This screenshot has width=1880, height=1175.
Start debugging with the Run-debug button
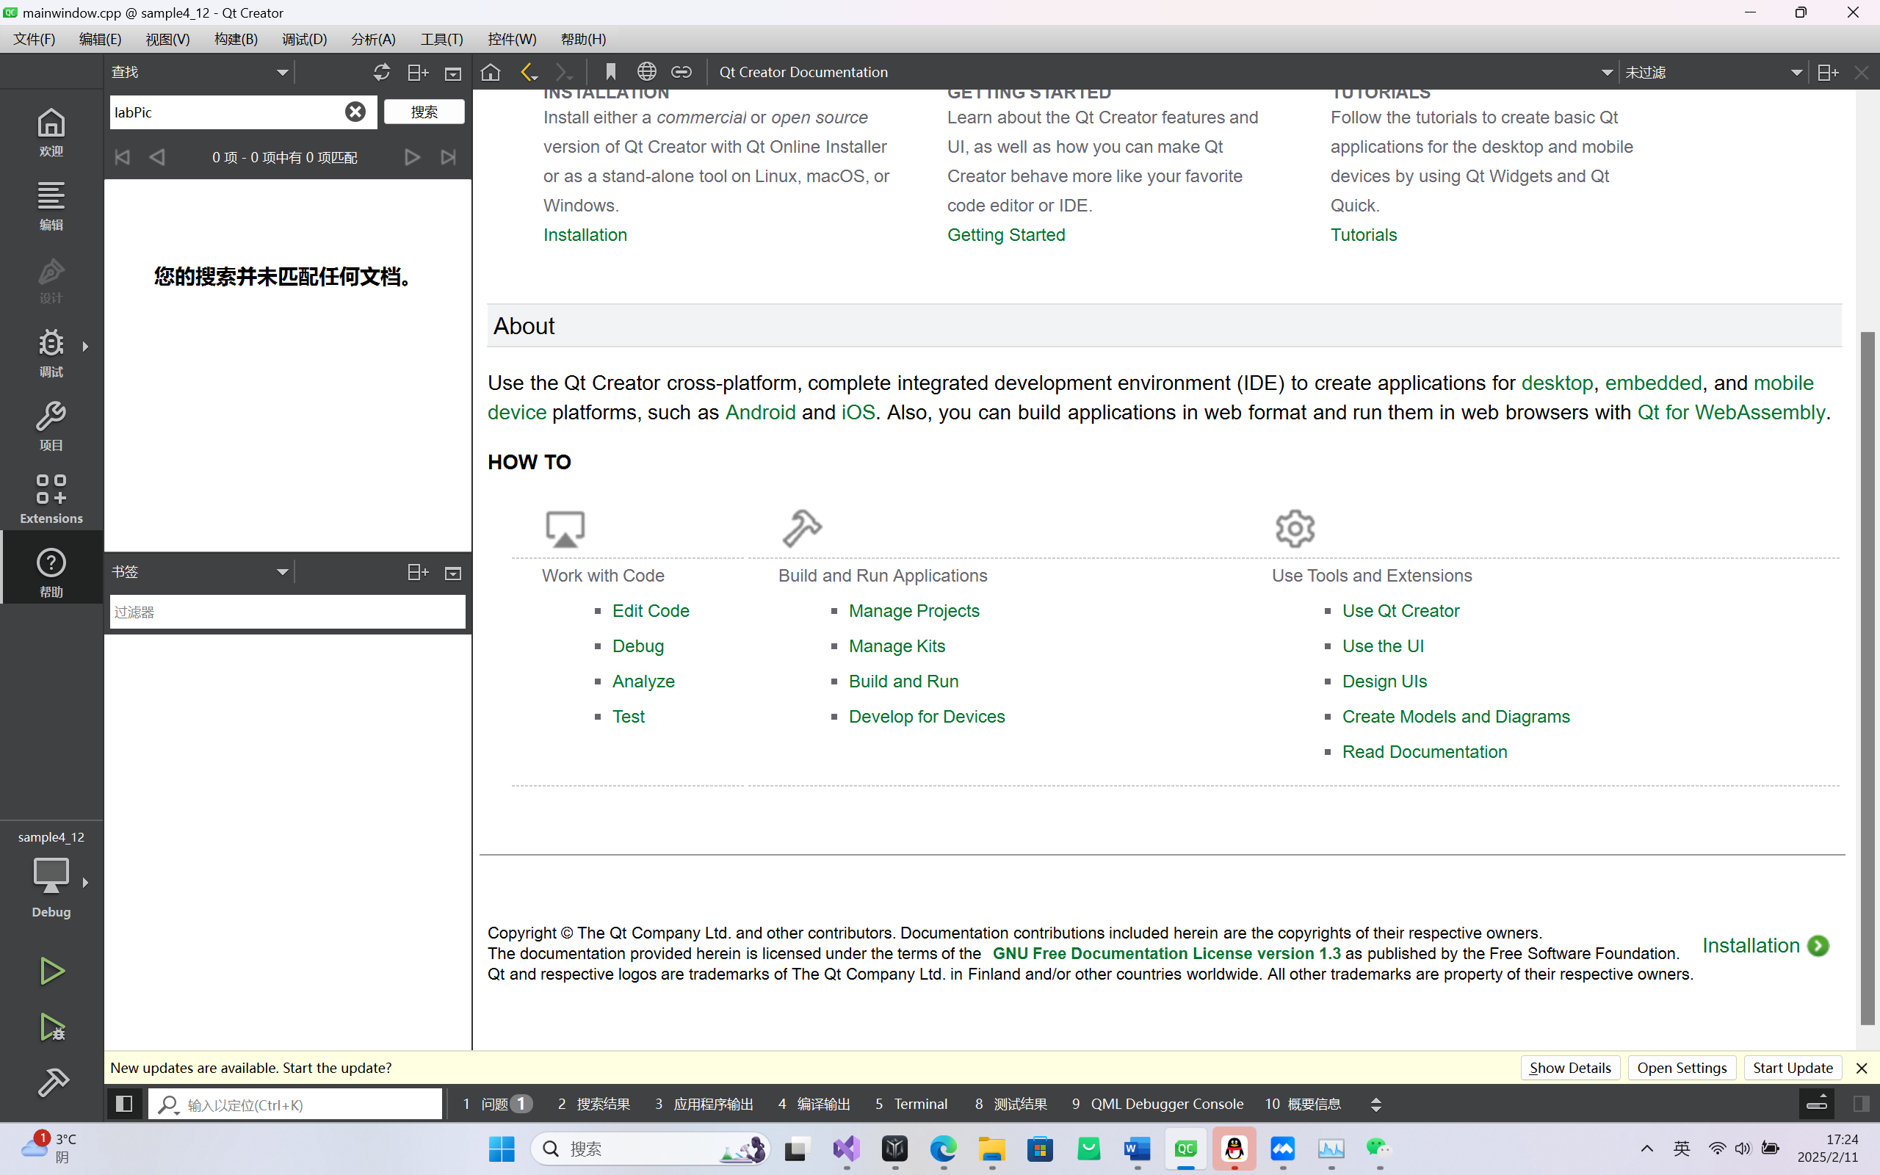[51, 1027]
